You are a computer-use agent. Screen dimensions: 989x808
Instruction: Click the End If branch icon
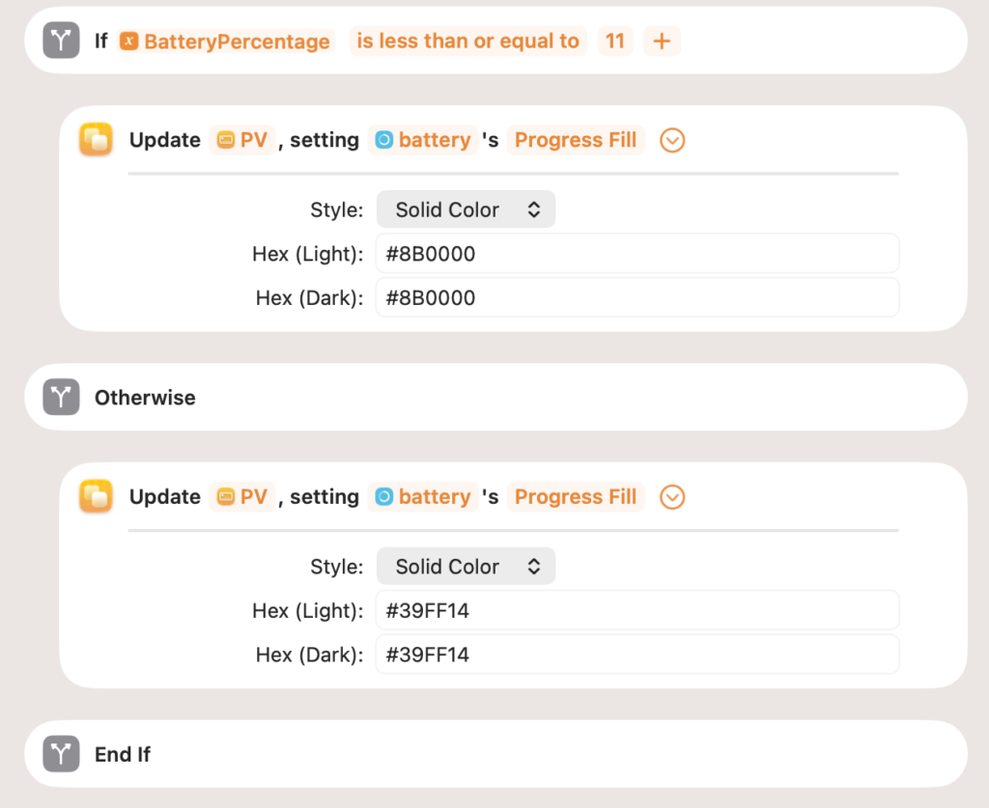(x=61, y=754)
